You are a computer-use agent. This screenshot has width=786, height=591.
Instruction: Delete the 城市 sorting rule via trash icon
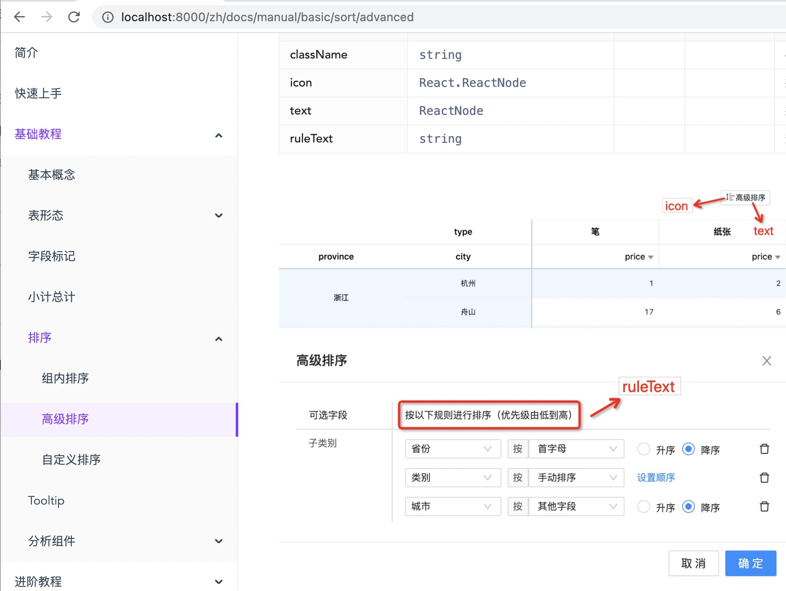coord(765,506)
